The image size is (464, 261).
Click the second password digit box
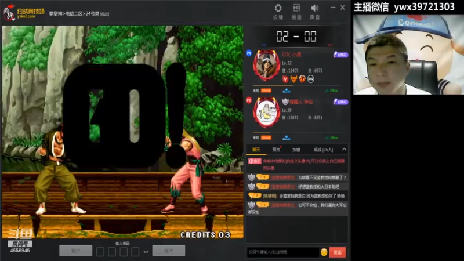[x=112, y=252]
